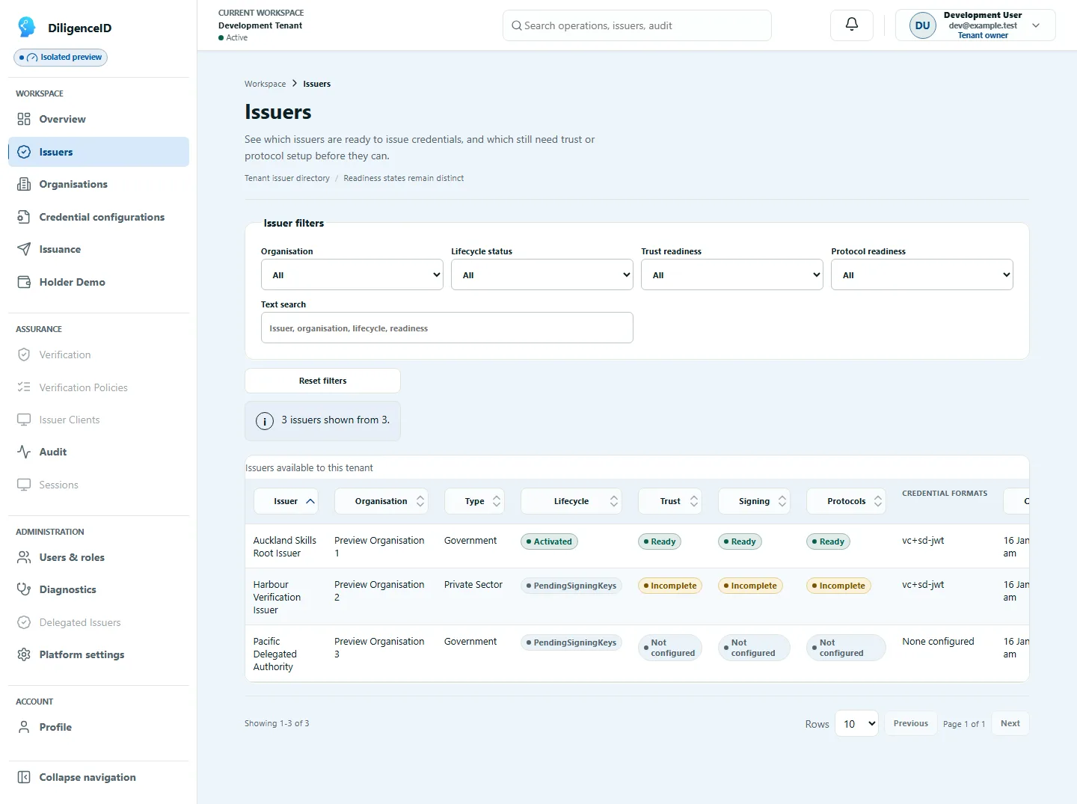Go to Overview in sidebar
Image resolution: width=1077 pixels, height=804 pixels.
click(99, 119)
